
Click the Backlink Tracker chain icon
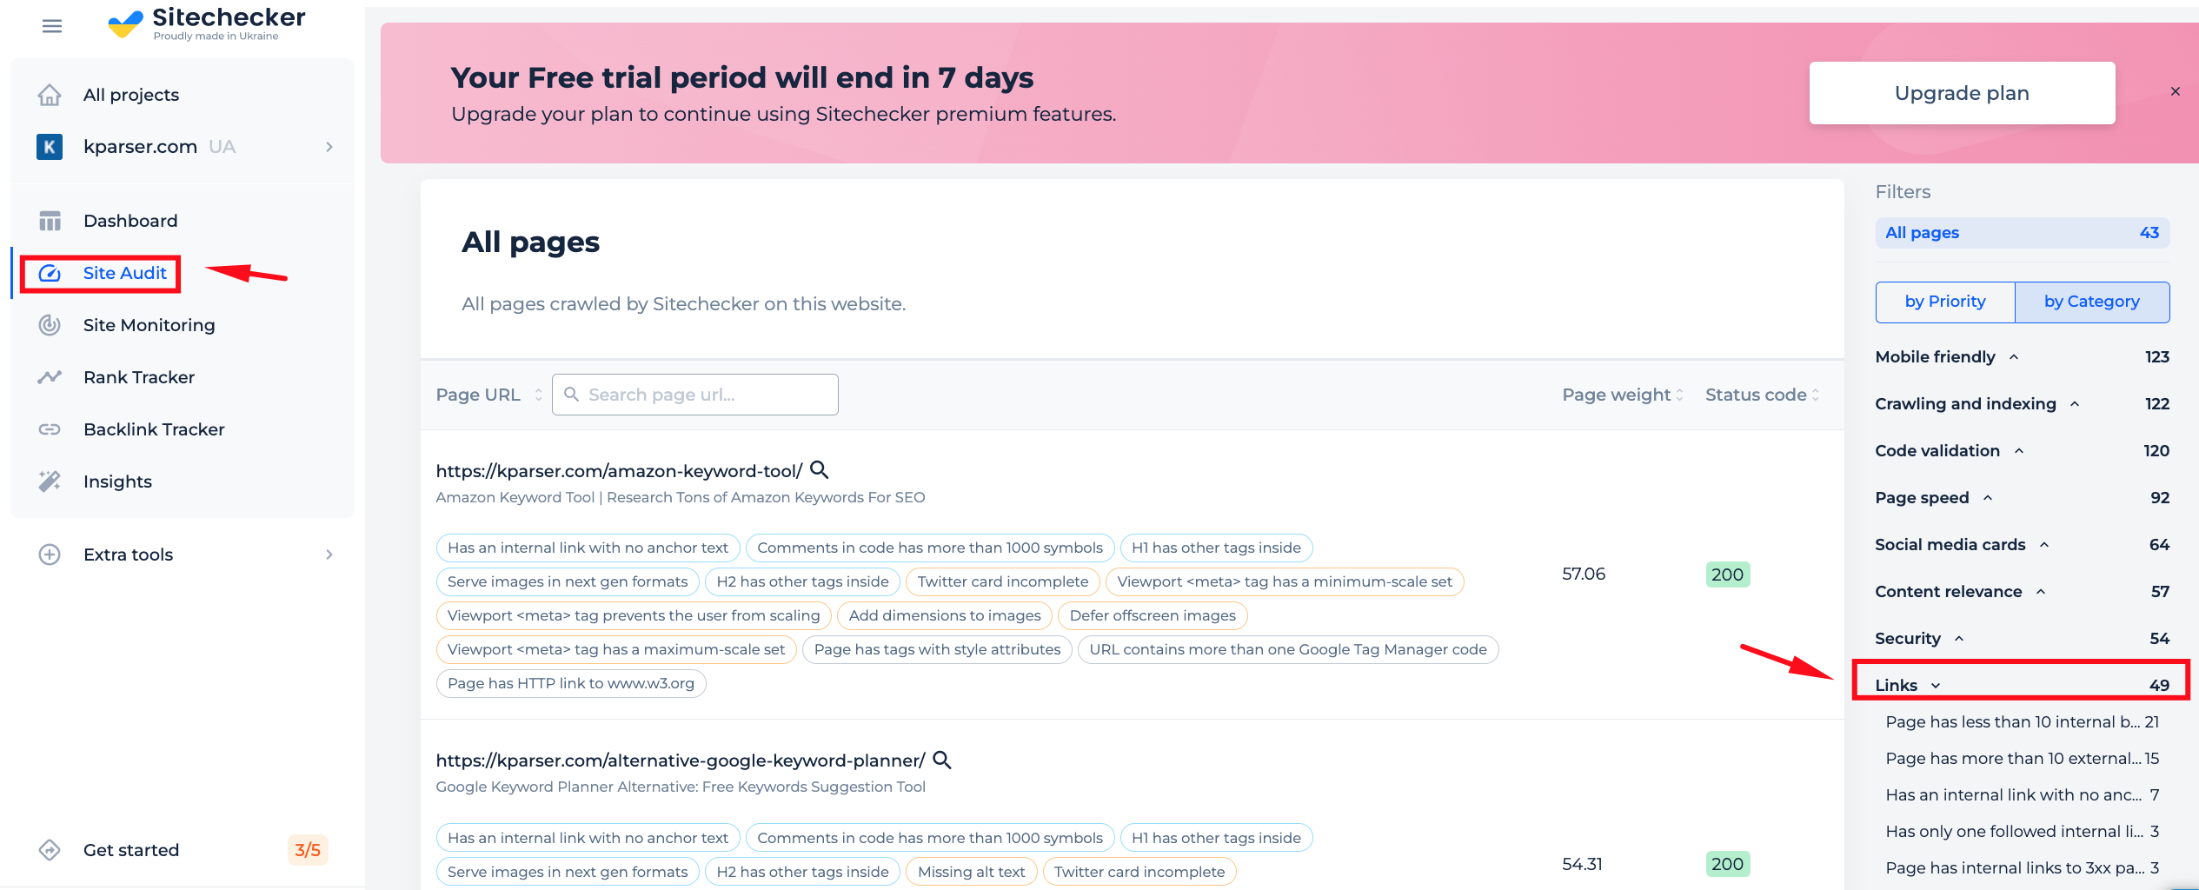50,429
